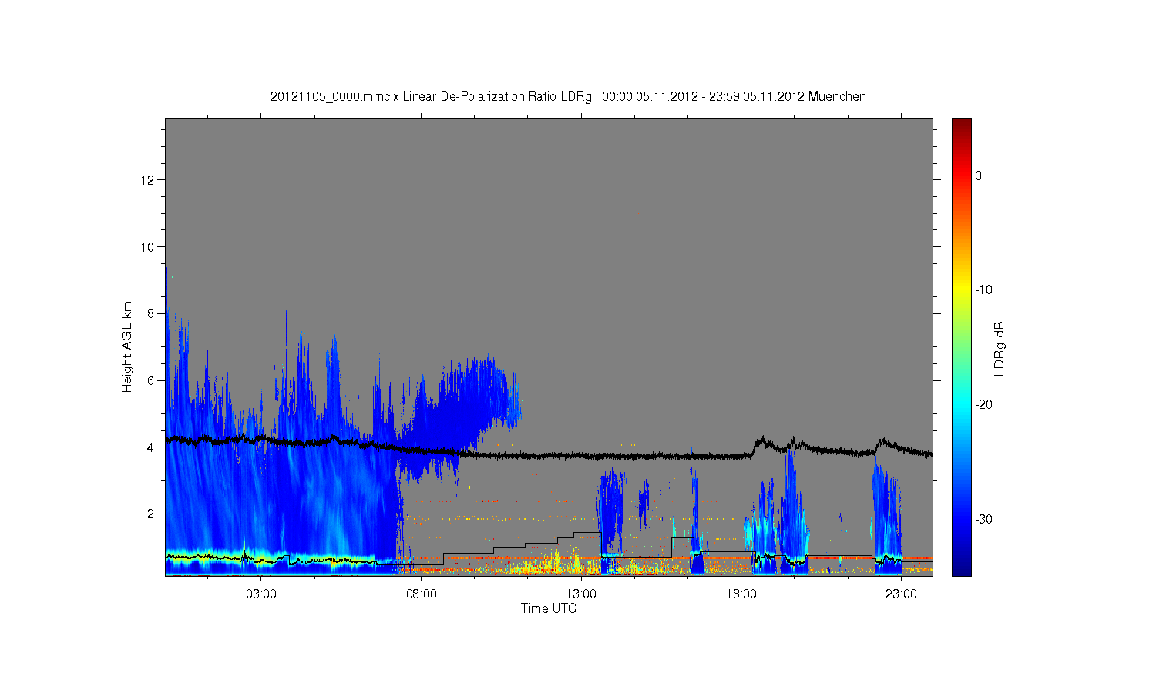Click the 03:00 time tick label

tap(261, 594)
